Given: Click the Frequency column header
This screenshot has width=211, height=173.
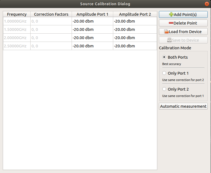Looking at the screenshot, I should coord(17,14).
